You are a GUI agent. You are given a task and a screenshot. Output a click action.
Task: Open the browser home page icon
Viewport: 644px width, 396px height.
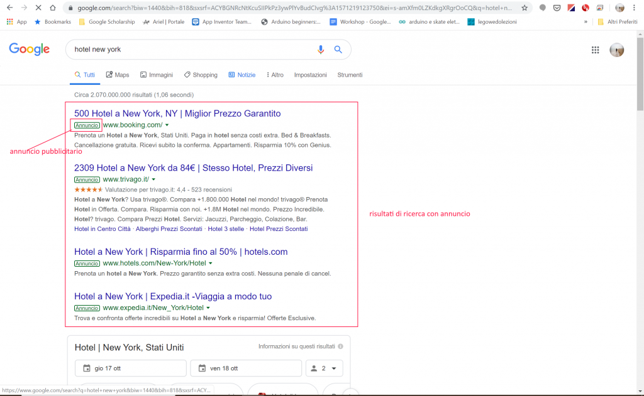(53, 8)
